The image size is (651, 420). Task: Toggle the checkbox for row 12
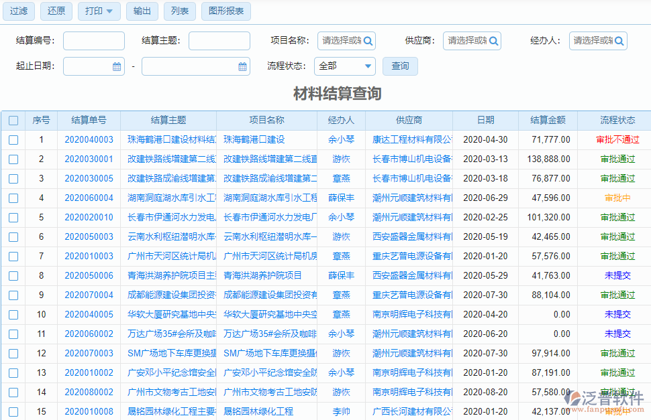pyautogui.click(x=13, y=354)
